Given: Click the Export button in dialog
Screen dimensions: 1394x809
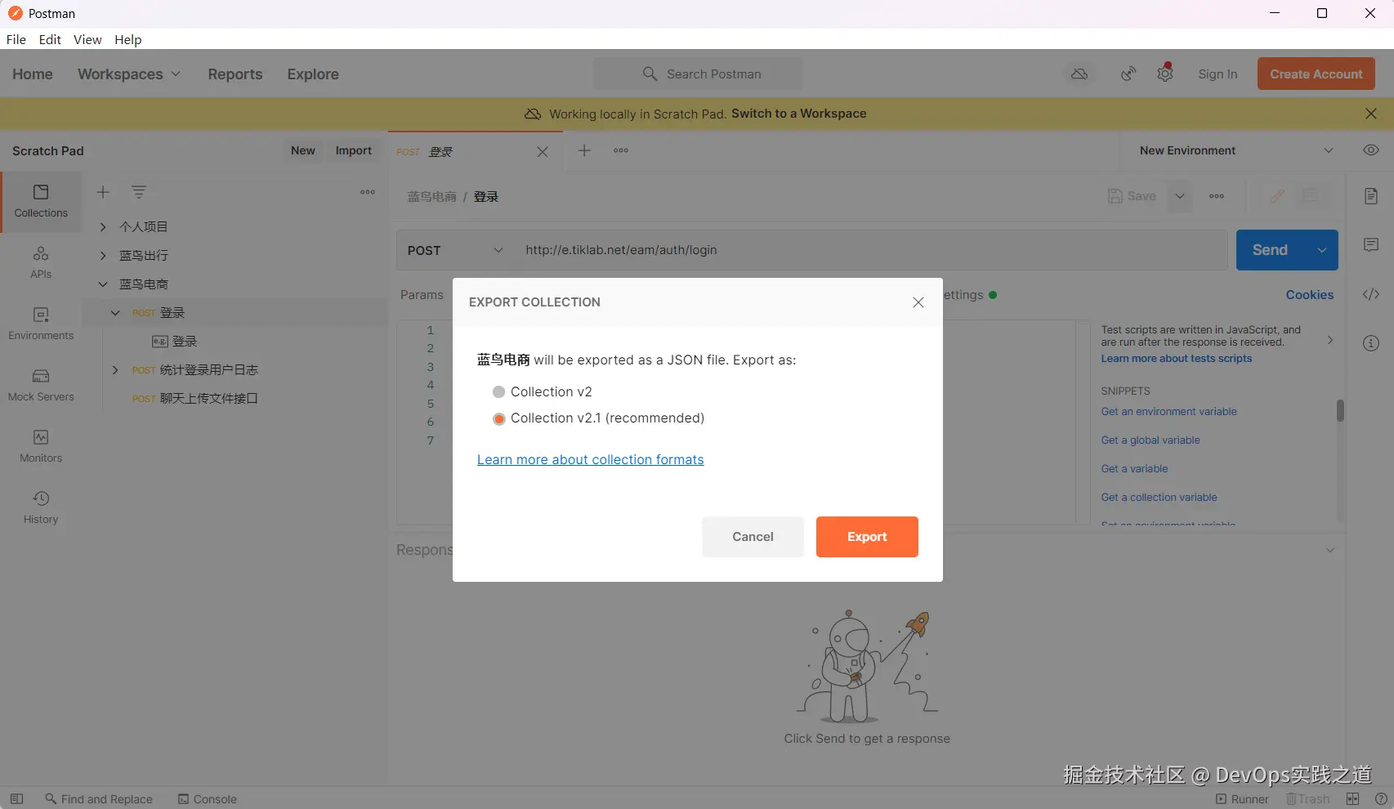Looking at the screenshot, I should (x=867, y=537).
